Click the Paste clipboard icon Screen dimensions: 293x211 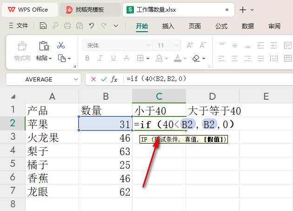[x=44, y=46]
